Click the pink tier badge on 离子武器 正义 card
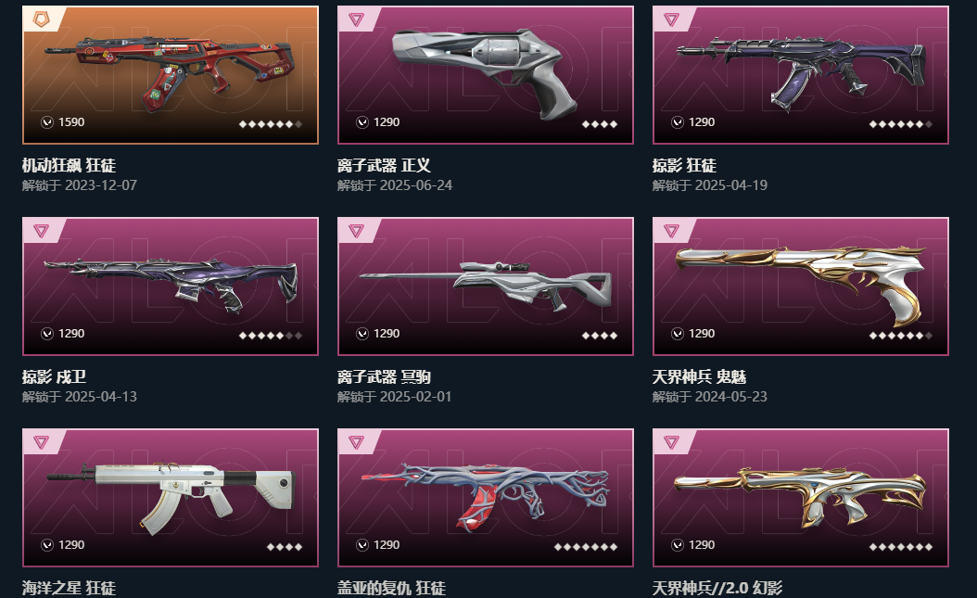 356,19
